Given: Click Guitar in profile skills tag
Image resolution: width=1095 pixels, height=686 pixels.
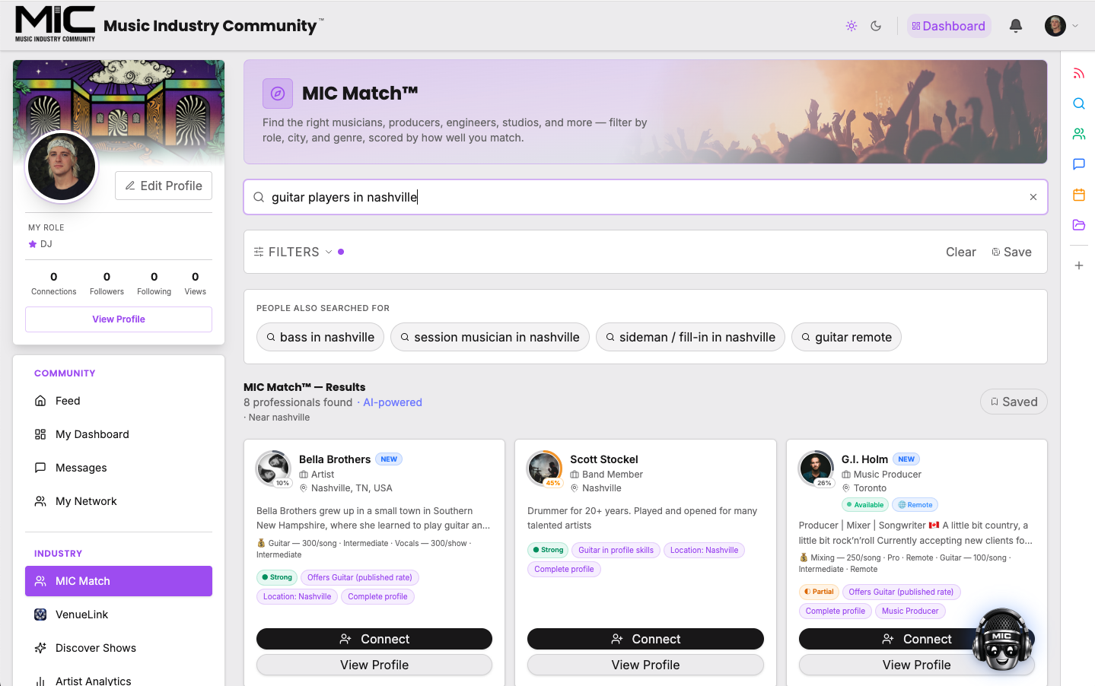Looking at the screenshot, I should point(616,550).
